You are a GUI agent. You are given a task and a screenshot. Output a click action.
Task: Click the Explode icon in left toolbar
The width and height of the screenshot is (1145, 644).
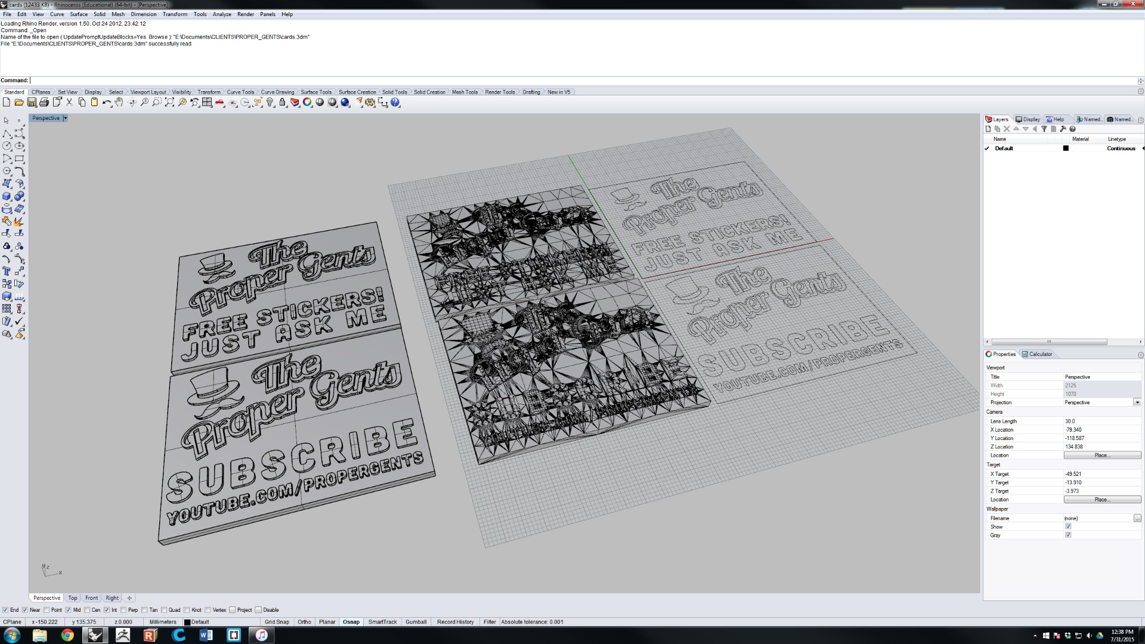(19, 221)
